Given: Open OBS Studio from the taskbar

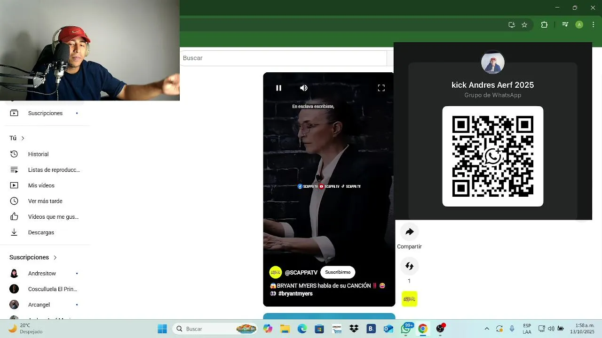Looking at the screenshot, I should click(440, 329).
